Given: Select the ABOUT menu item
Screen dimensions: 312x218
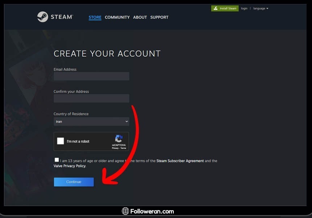Looking at the screenshot, I should coord(140,17).
